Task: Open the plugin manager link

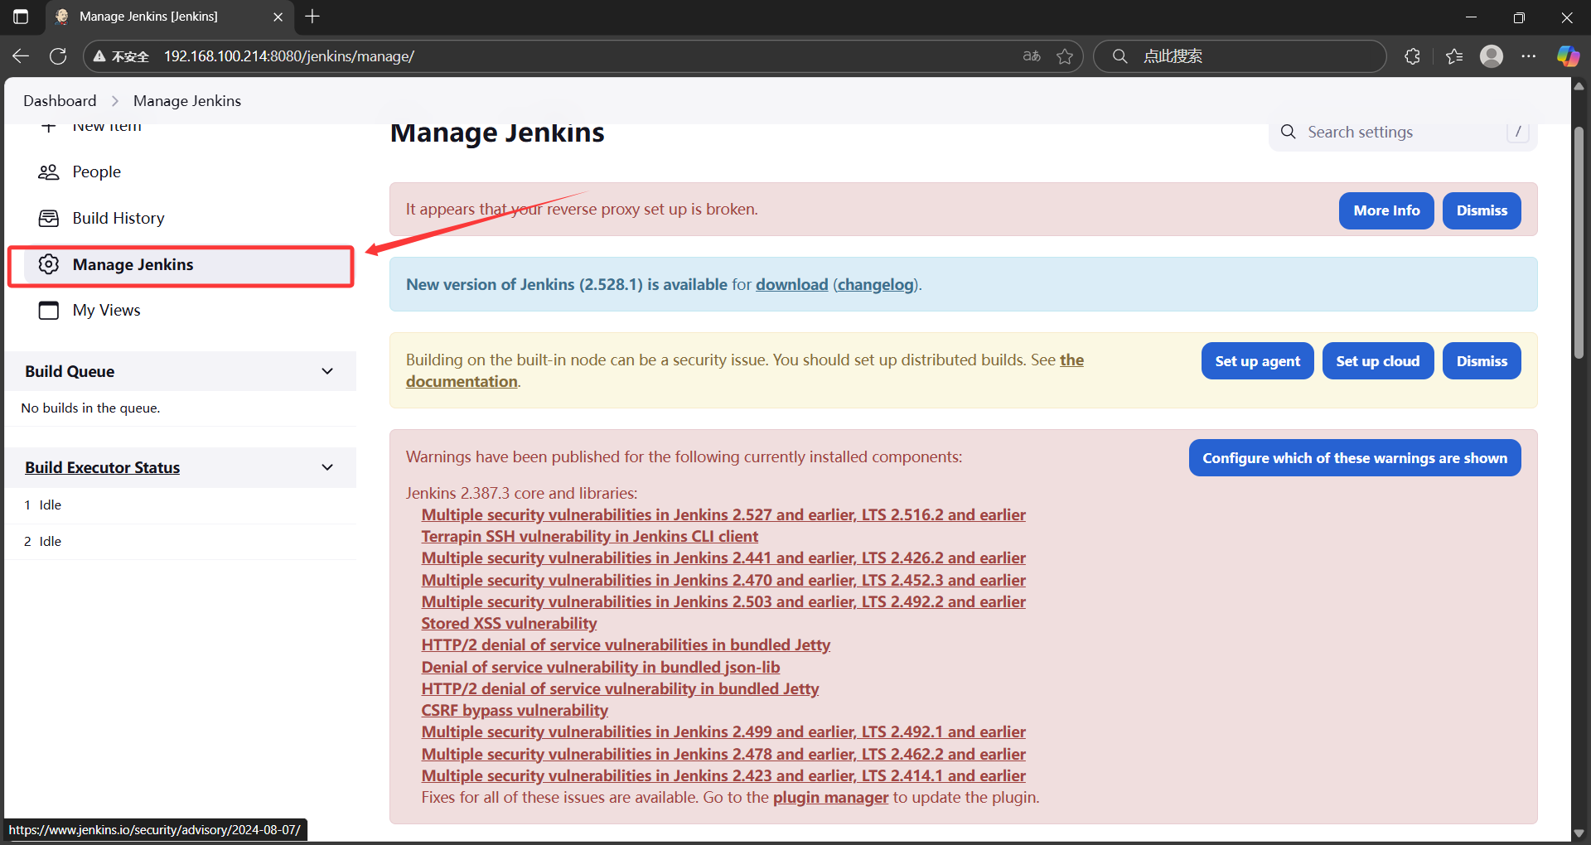Action: (x=830, y=797)
